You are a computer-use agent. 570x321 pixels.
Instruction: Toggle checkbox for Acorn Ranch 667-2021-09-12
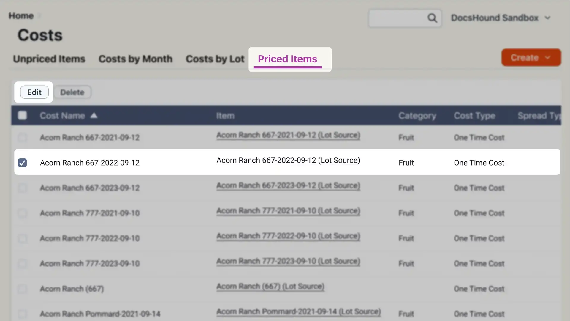pos(22,137)
